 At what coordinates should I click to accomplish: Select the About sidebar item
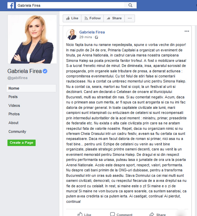pyautogui.click(x=14, y=123)
